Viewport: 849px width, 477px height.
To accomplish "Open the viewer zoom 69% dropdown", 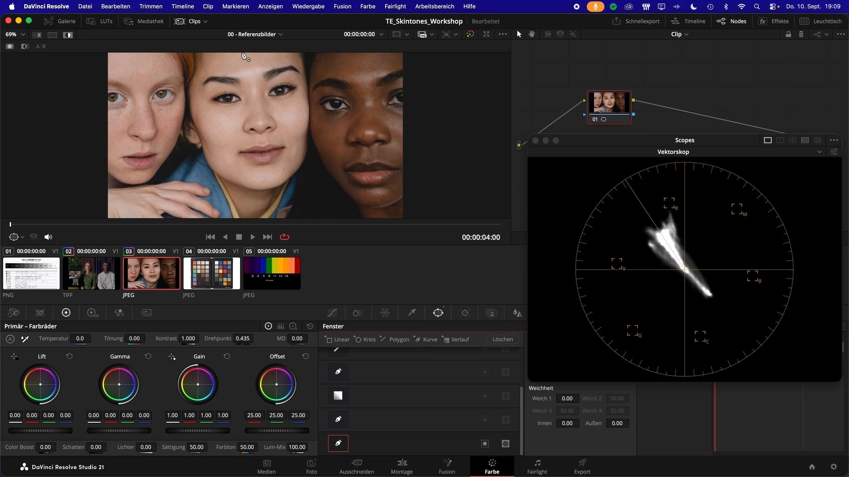I will point(15,34).
